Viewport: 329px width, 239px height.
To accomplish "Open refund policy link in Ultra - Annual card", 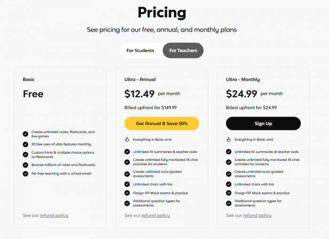I will [156, 215].
